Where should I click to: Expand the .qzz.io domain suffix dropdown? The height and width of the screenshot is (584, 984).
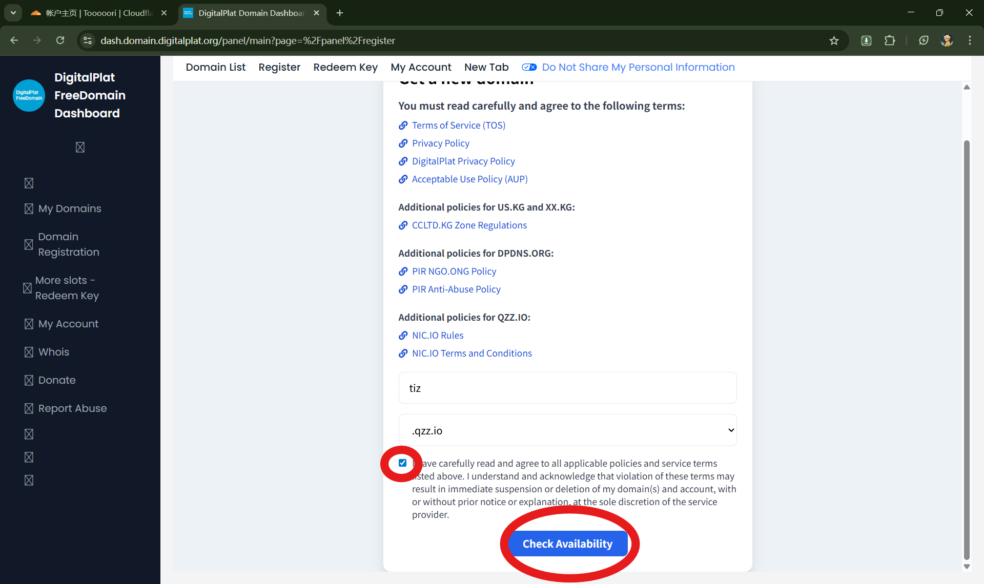(567, 430)
